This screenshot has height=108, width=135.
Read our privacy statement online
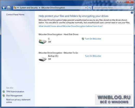(18, 101)
